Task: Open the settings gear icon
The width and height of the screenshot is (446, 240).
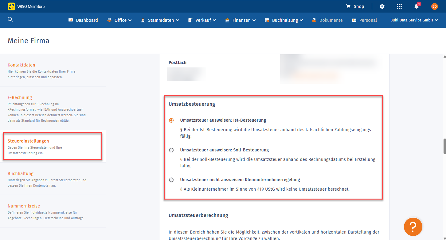Action: pyautogui.click(x=382, y=6)
